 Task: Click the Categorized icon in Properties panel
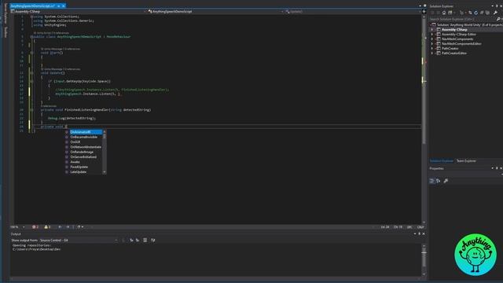click(x=431, y=181)
